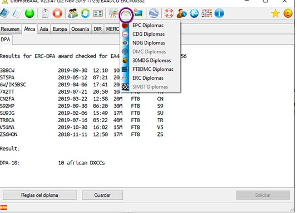Screen dimensions: 297x213
Task: Click the date 2018-11-11
Action: (73, 134)
